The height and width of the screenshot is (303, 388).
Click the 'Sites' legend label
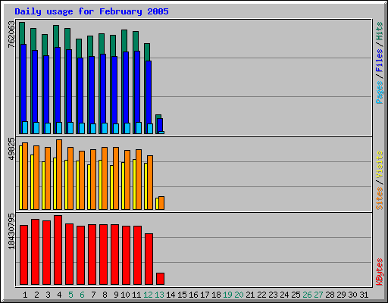point(379,198)
